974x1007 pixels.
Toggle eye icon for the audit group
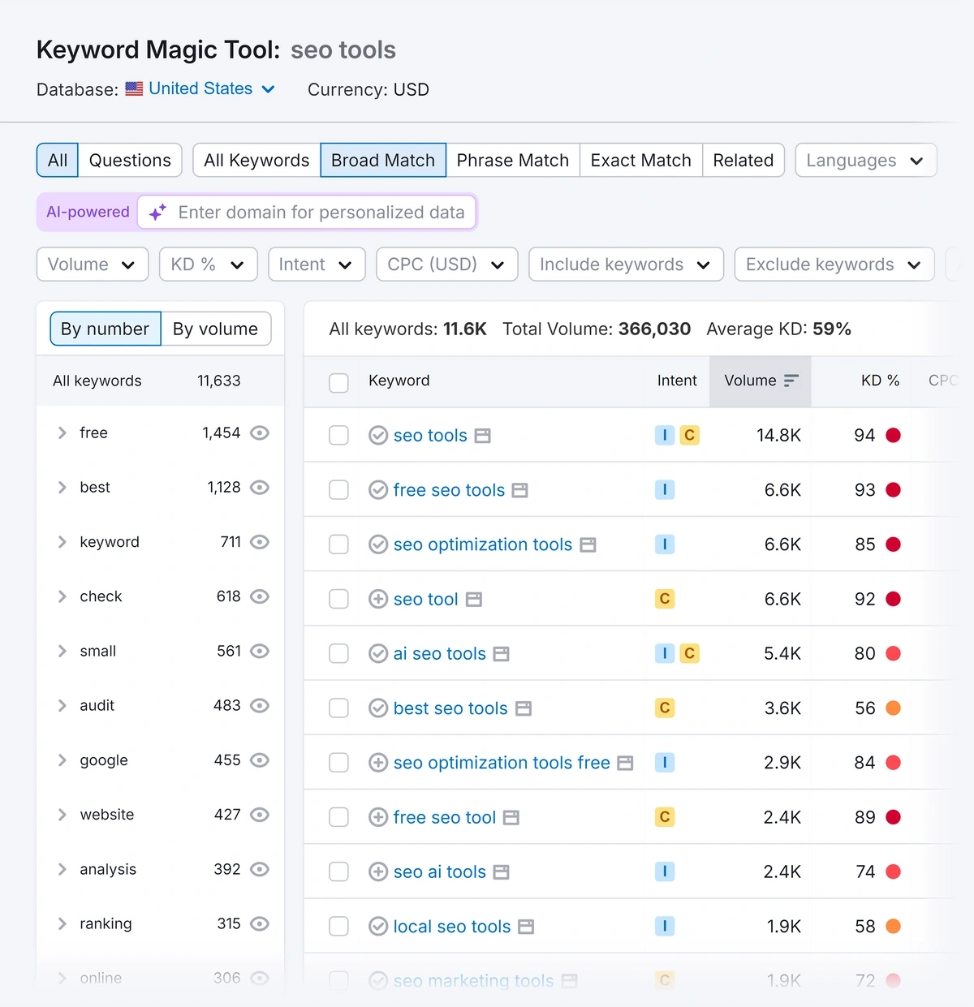260,706
